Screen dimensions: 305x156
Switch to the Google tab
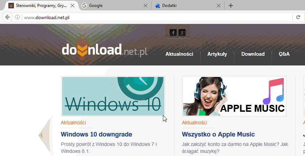pyautogui.click(x=115, y=6)
